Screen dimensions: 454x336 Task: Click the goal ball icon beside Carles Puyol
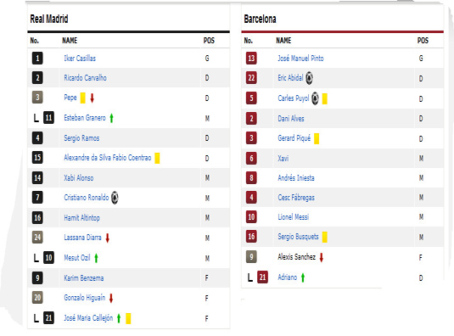point(315,98)
